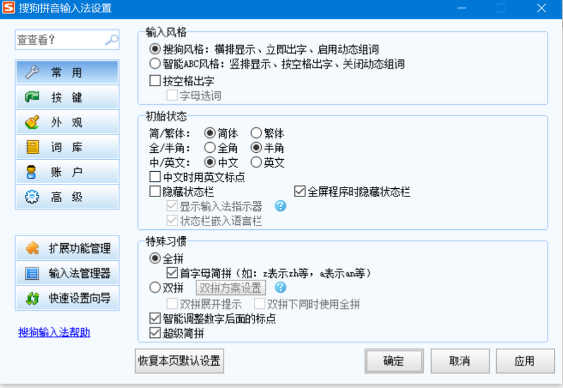
Task: Click help icon next to 双拼方案设置
Action: click(281, 288)
